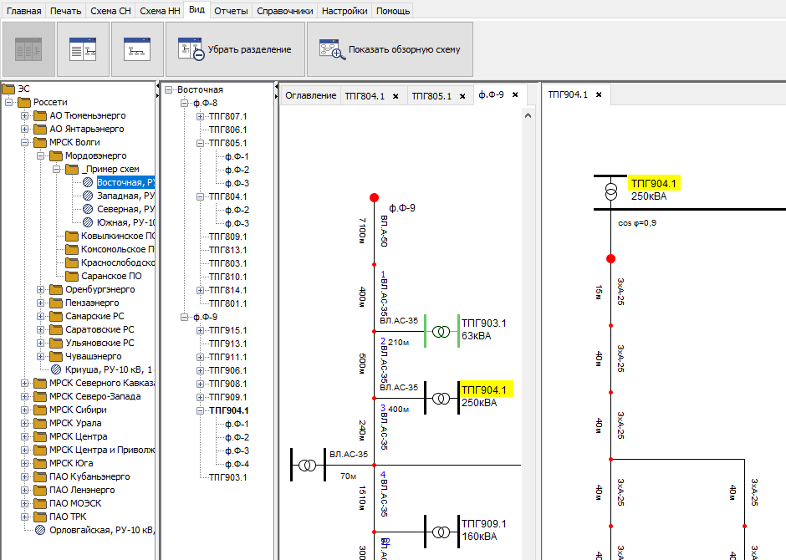Open the Настройки ribbon tab

coord(345,11)
